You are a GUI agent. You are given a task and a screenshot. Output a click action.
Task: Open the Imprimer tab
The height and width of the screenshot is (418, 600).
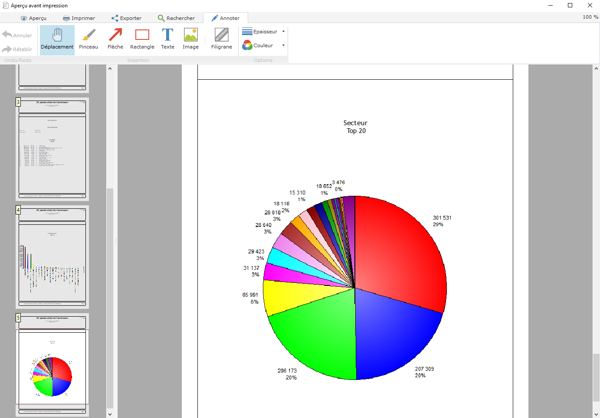tap(79, 18)
